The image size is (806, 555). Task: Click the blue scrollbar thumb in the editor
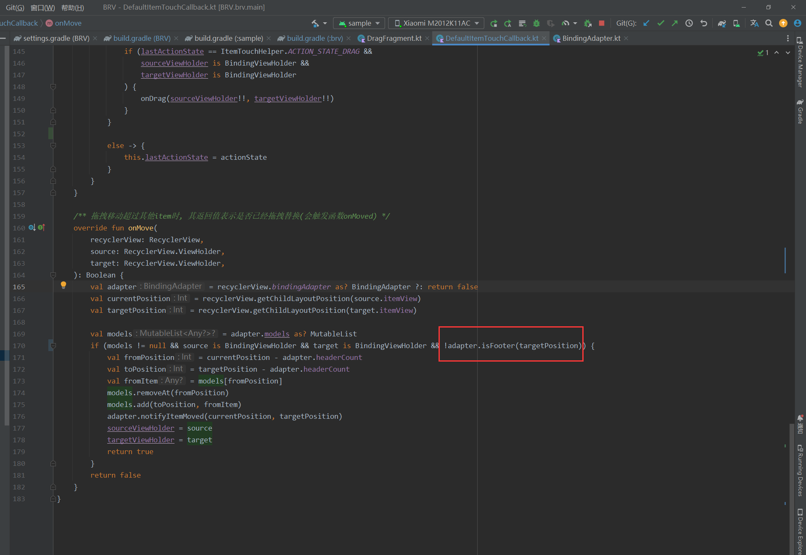coord(786,261)
